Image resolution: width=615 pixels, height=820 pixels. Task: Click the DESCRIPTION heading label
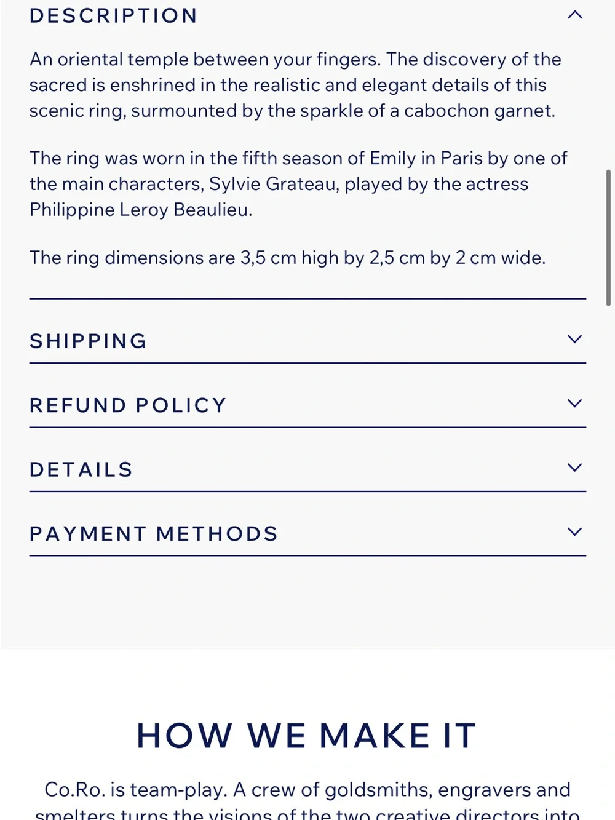[114, 15]
